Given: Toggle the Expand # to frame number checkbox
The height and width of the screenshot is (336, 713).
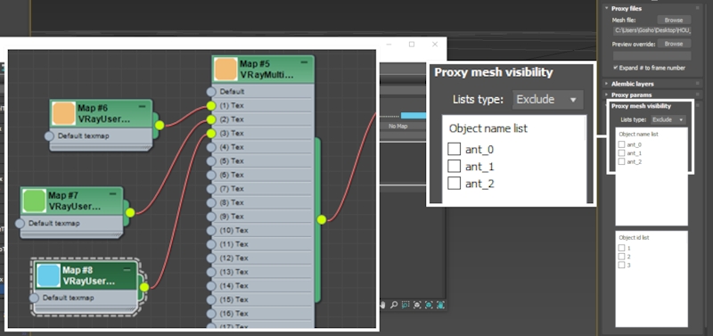Looking at the screenshot, I should pos(616,68).
